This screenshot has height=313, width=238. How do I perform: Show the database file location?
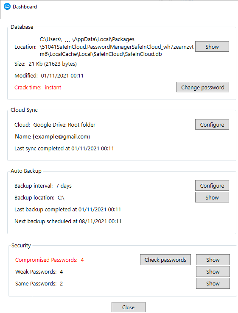coord(212,47)
